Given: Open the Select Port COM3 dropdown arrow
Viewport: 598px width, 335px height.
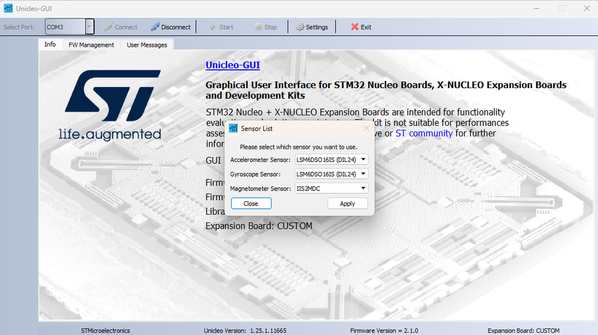Looking at the screenshot, I should coord(90,27).
